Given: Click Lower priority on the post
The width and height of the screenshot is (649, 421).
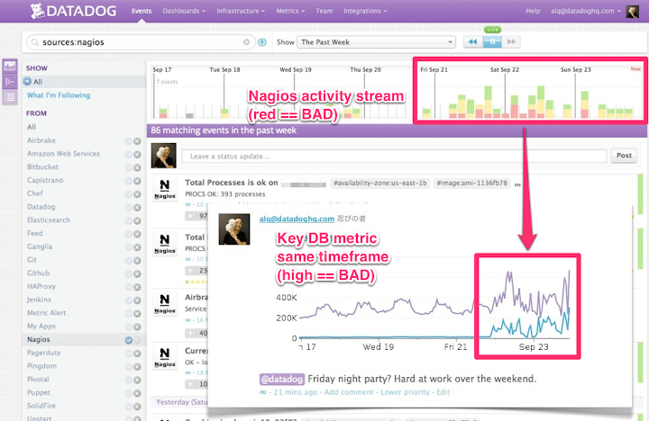Looking at the screenshot, I should (405, 392).
